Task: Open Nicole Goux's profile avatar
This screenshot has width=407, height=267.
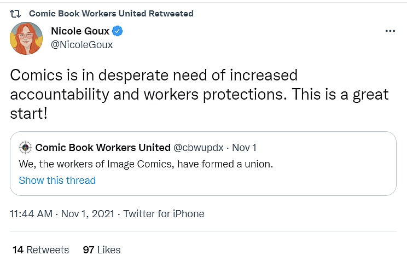Action: [26, 38]
